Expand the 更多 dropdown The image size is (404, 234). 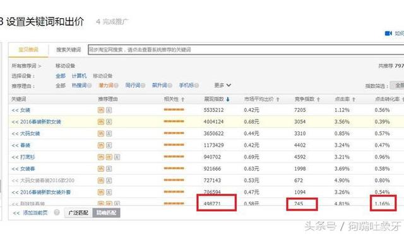pyautogui.click(x=223, y=86)
